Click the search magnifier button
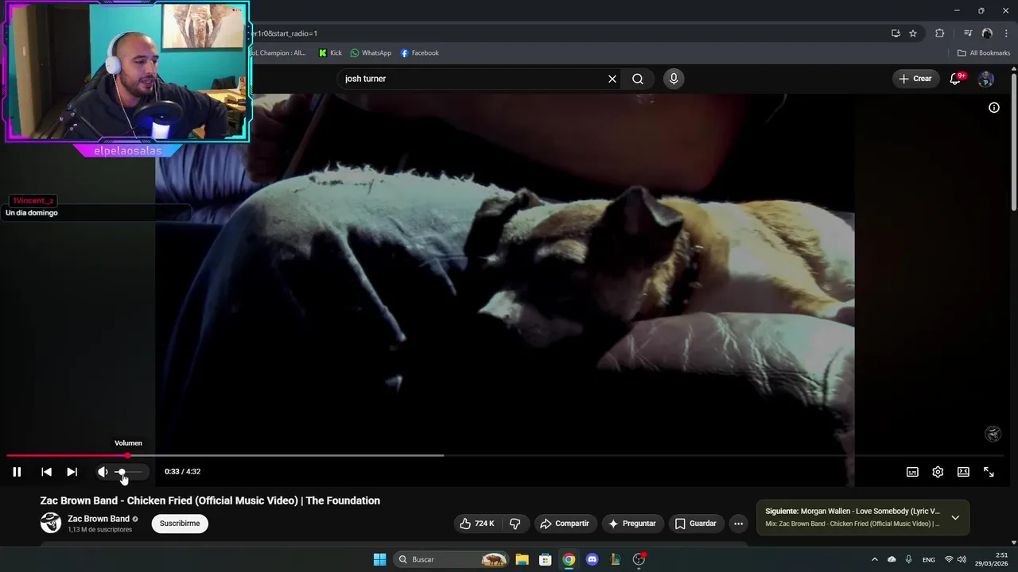The image size is (1018, 572). click(638, 79)
